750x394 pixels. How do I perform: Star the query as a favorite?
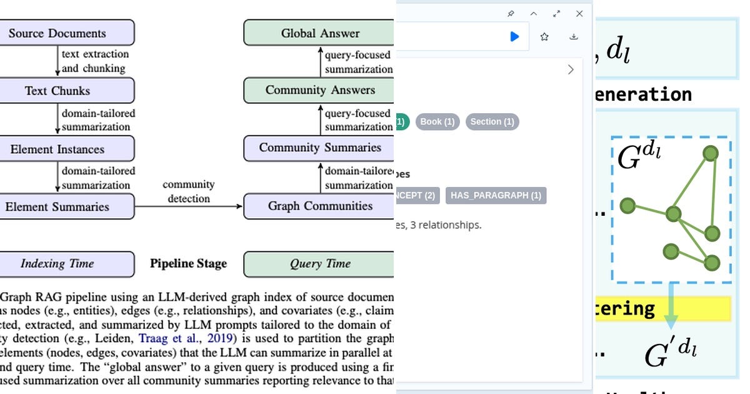point(544,36)
